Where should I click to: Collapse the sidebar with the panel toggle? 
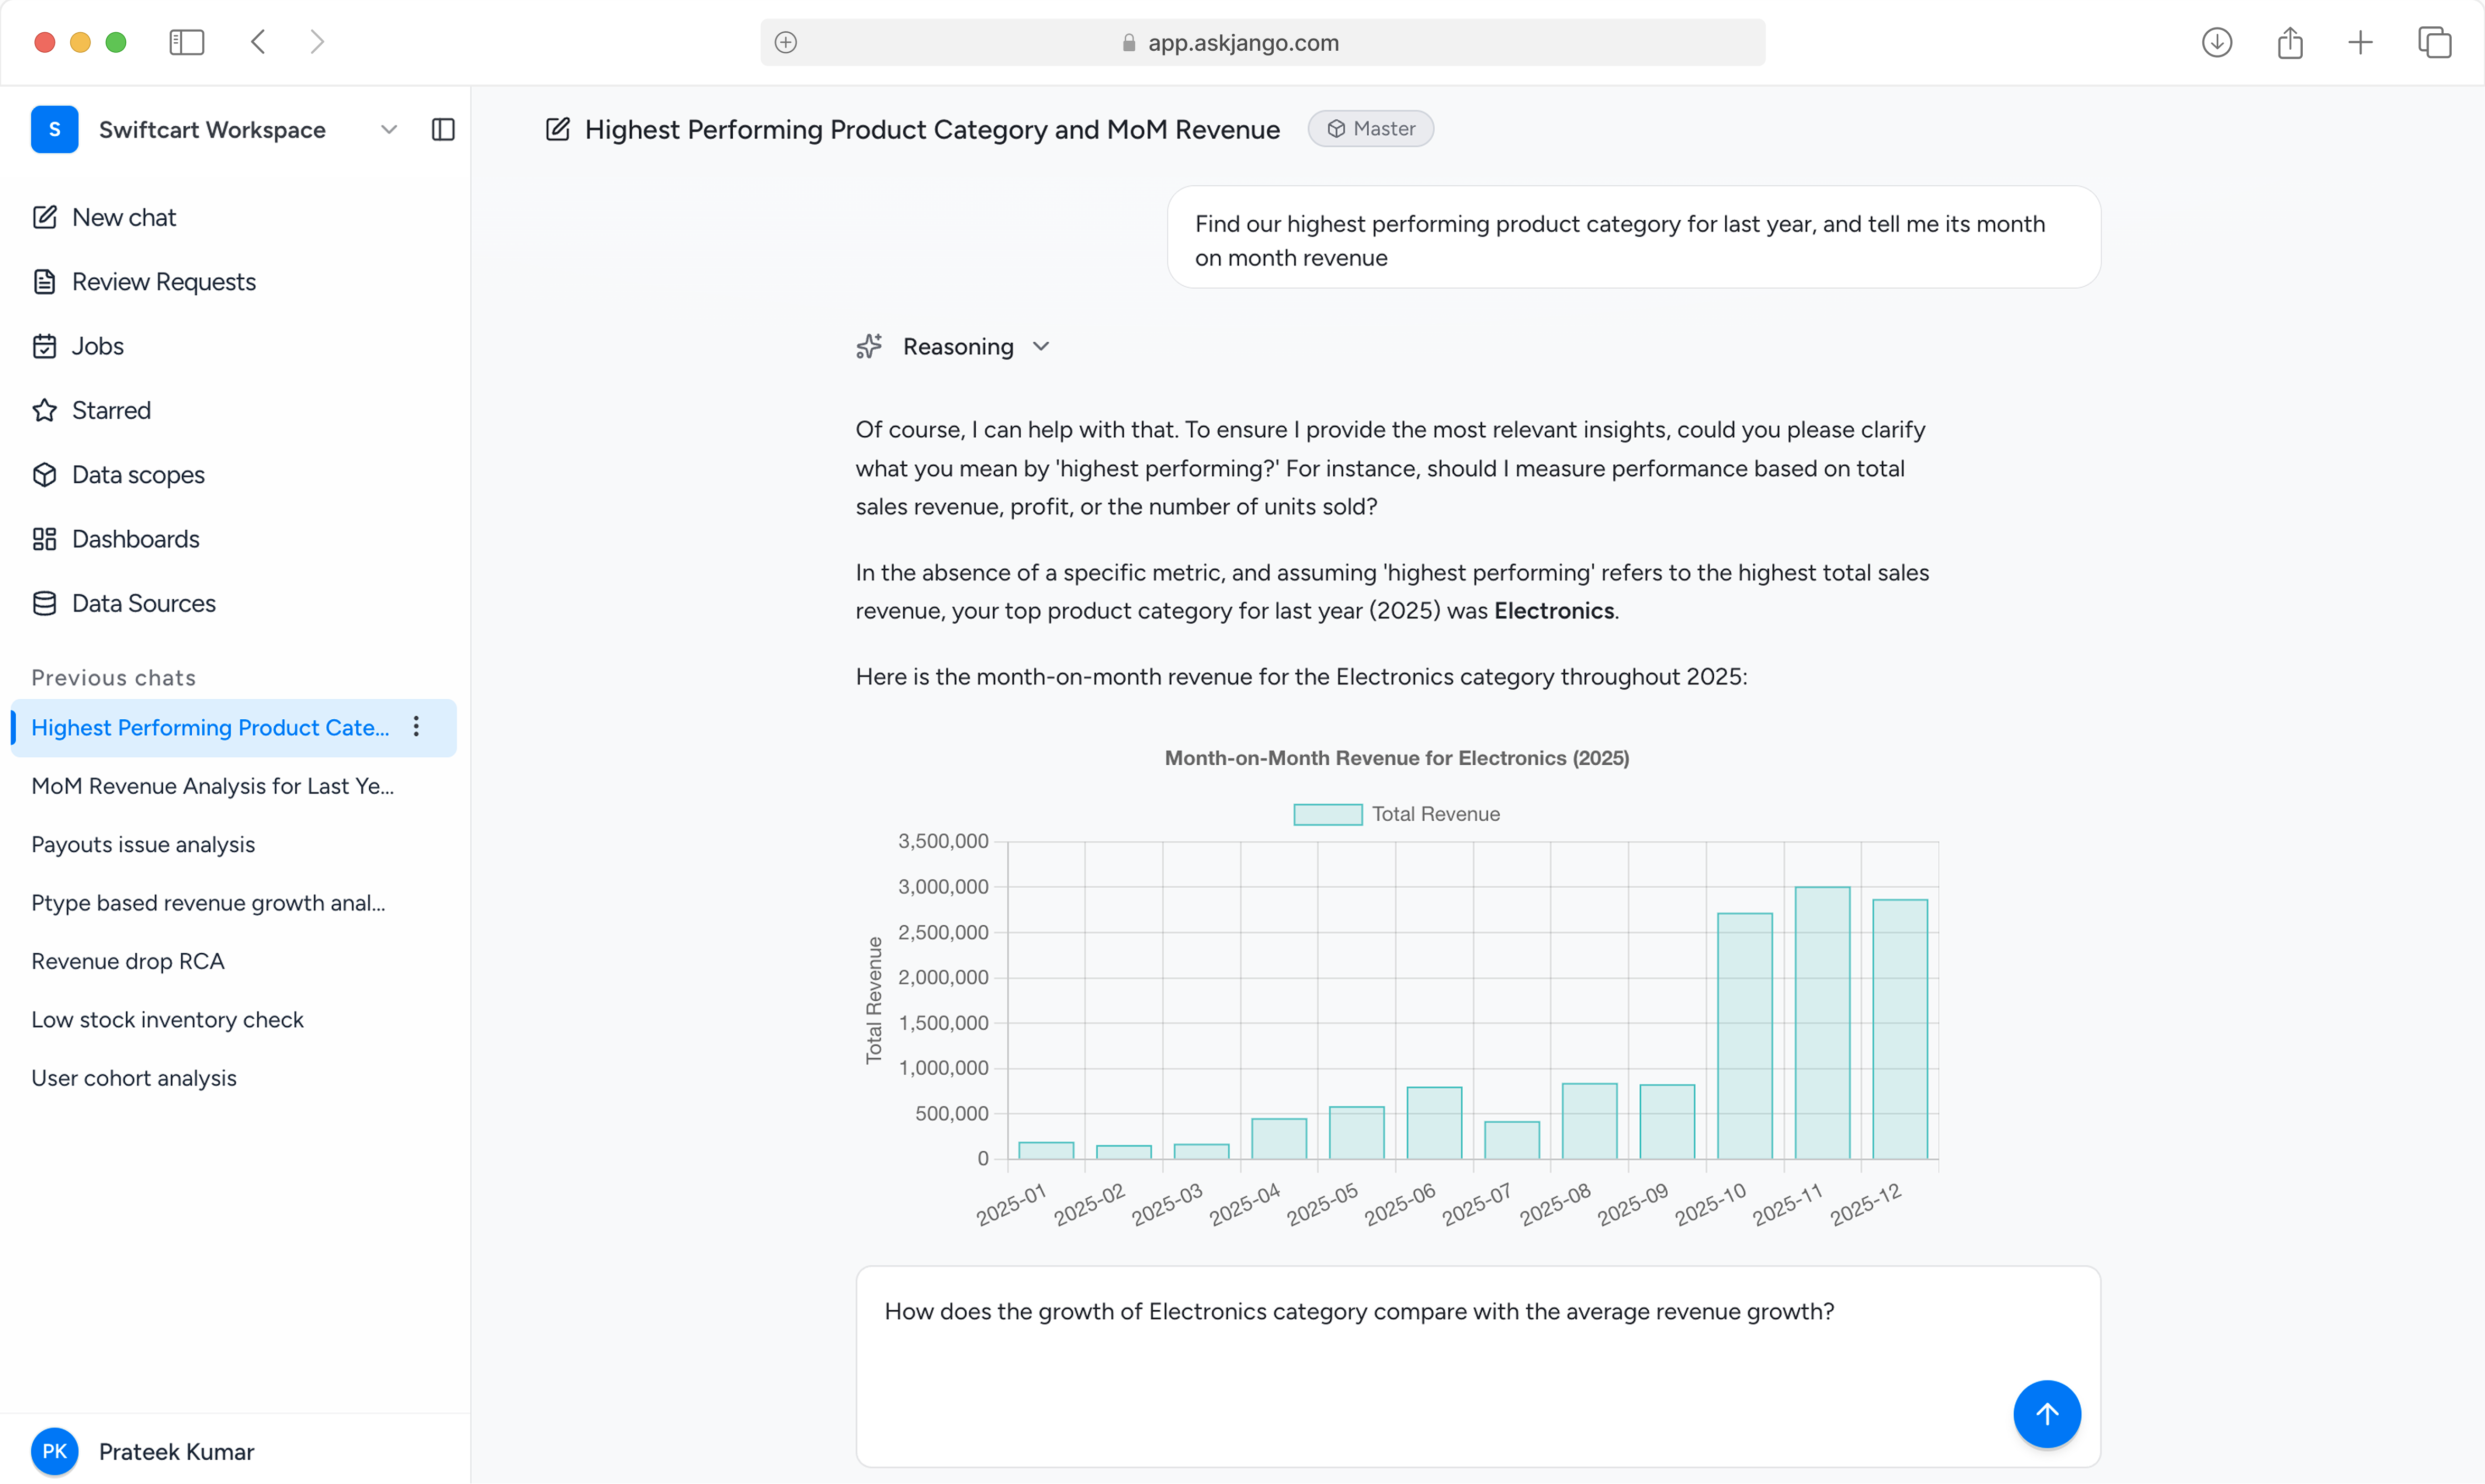click(443, 129)
